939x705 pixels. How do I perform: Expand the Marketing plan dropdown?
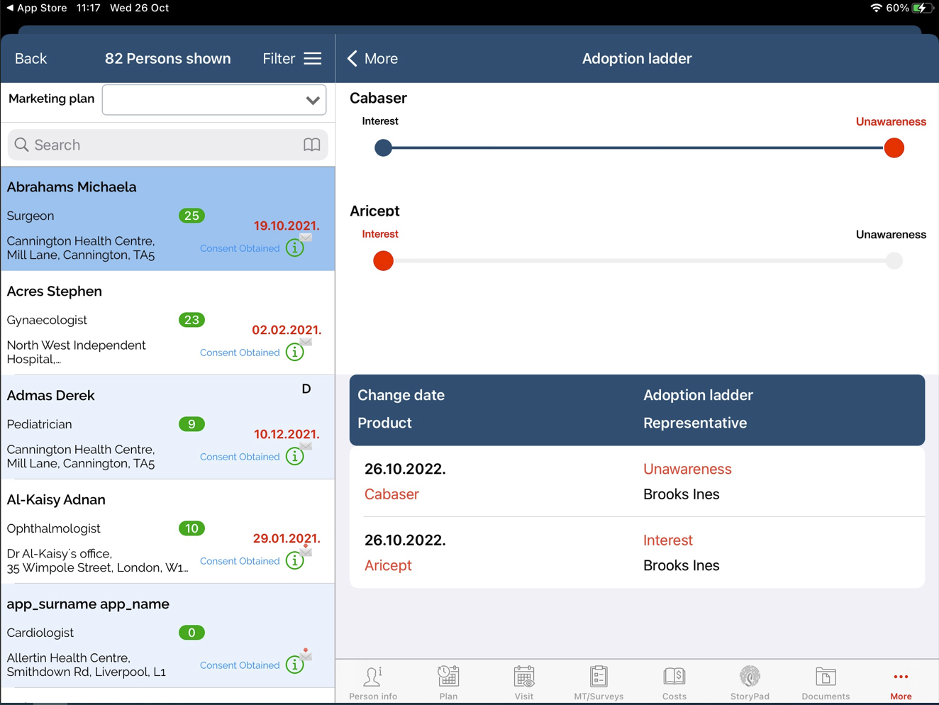[x=312, y=100]
